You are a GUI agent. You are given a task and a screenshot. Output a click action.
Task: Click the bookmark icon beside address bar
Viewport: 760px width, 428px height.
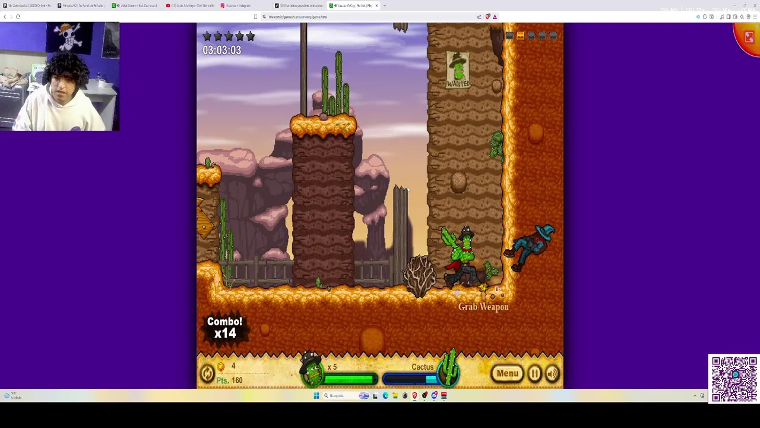point(255,17)
